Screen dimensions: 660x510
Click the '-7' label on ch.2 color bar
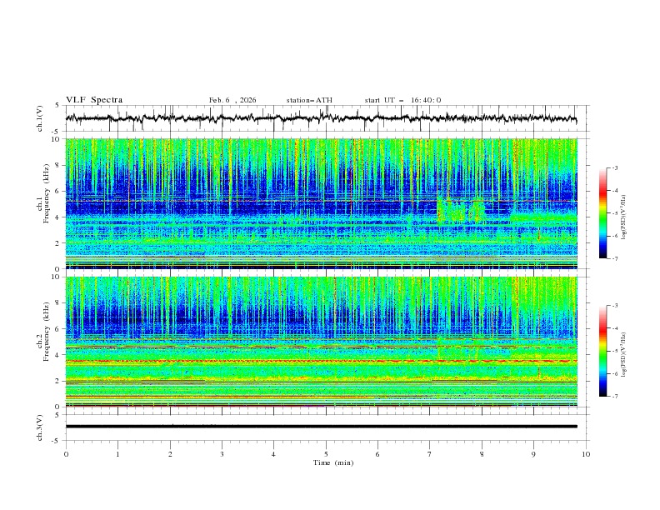click(x=614, y=397)
